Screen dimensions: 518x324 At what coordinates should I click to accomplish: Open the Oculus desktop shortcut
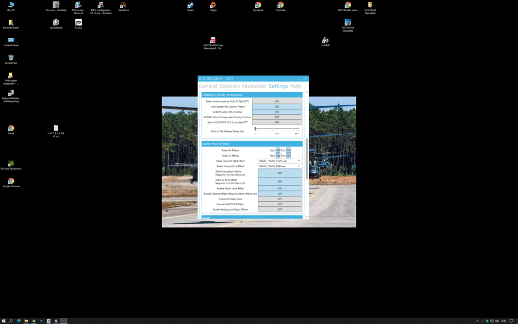point(78,23)
